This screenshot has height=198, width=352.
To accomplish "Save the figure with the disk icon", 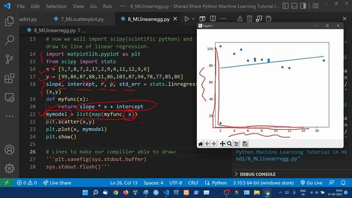I will pos(245,144).
